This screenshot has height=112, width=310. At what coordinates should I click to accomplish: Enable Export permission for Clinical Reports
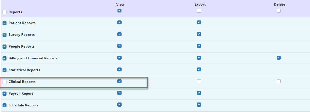point(199,81)
